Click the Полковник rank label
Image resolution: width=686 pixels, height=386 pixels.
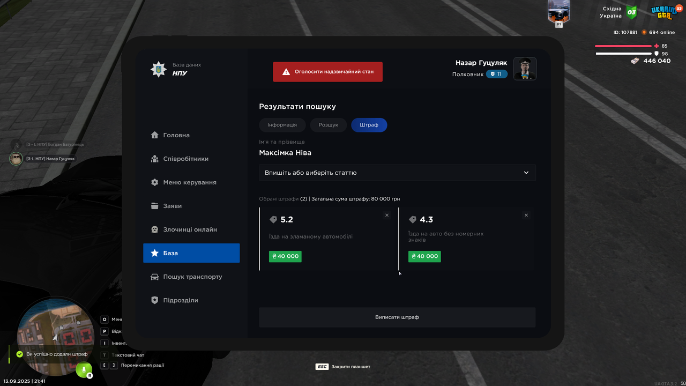pos(468,74)
